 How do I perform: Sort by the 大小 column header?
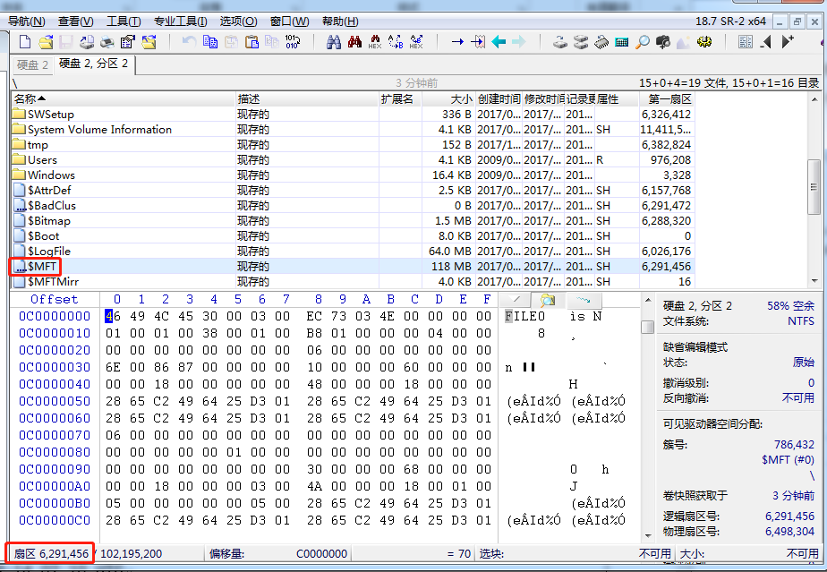pos(448,98)
